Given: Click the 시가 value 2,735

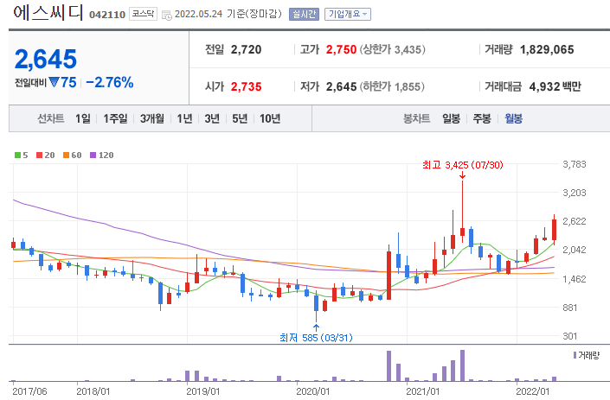Looking at the screenshot, I should coord(246,86).
